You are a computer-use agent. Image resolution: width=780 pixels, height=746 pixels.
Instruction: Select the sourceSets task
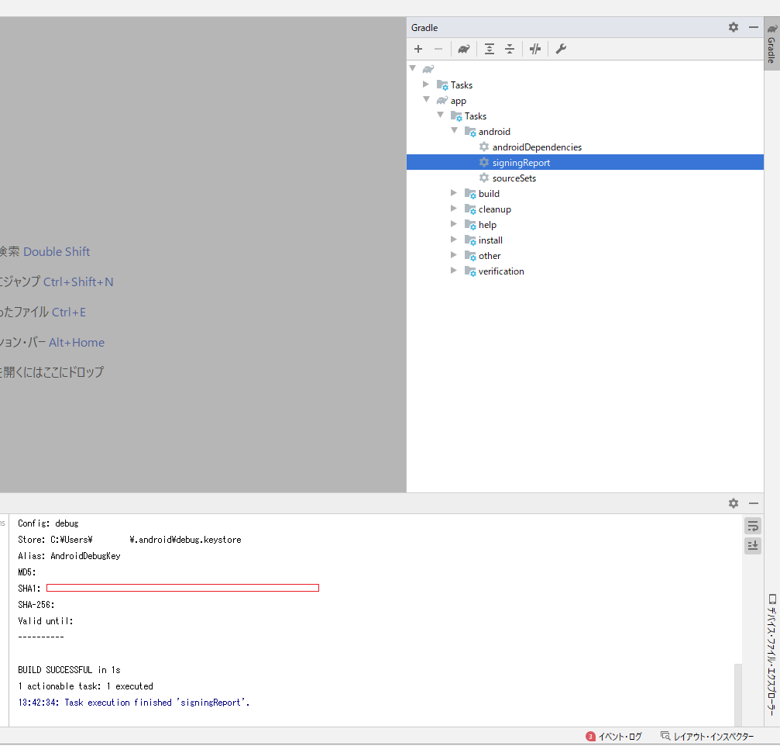(x=514, y=178)
